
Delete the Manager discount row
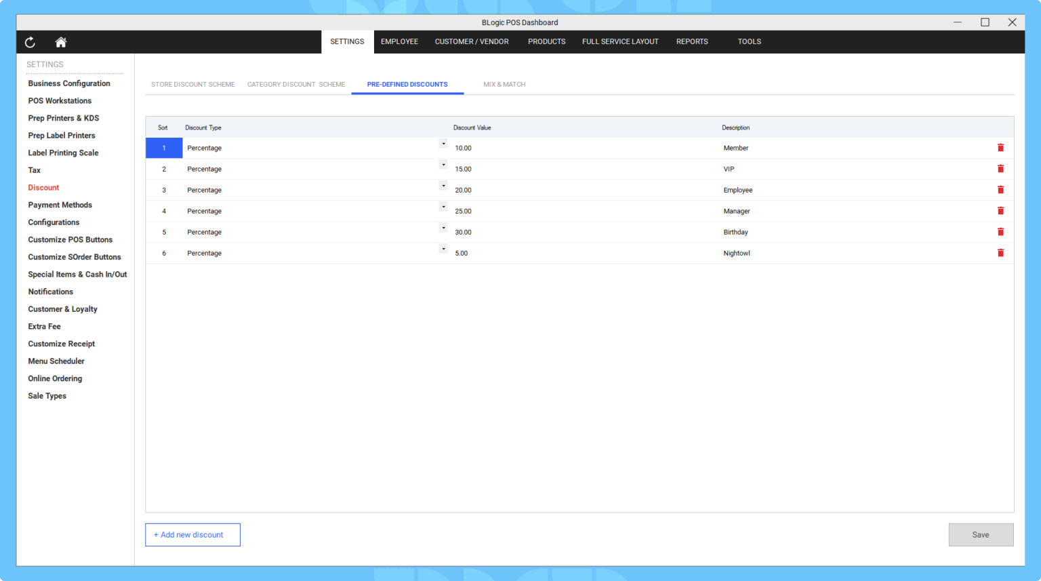tap(1000, 211)
